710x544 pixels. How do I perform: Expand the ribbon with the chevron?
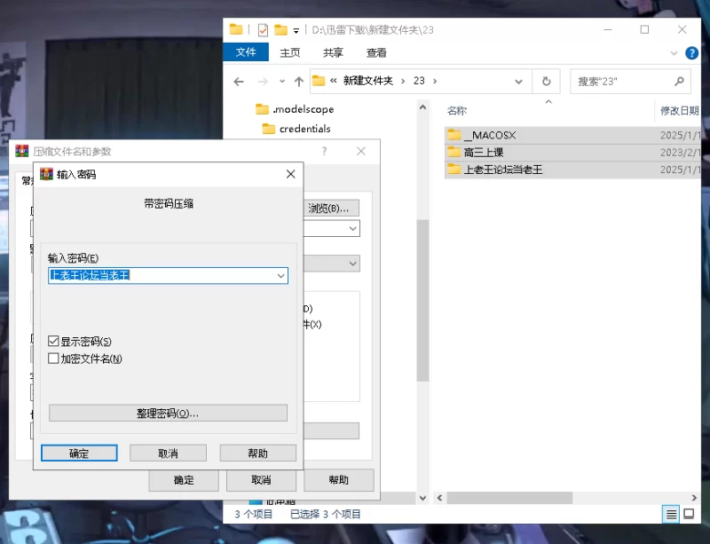674,53
